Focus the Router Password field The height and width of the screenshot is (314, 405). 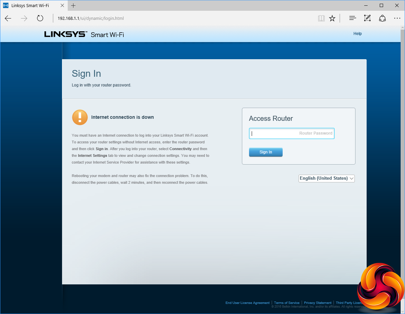tap(292, 133)
